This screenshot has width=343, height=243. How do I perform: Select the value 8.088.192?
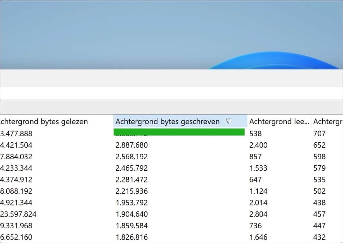coord(16,191)
